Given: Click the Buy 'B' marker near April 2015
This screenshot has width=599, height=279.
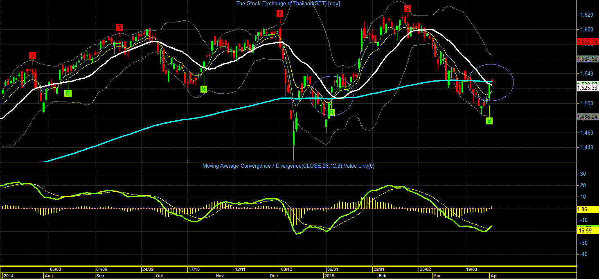Looking at the screenshot, I should (489, 121).
